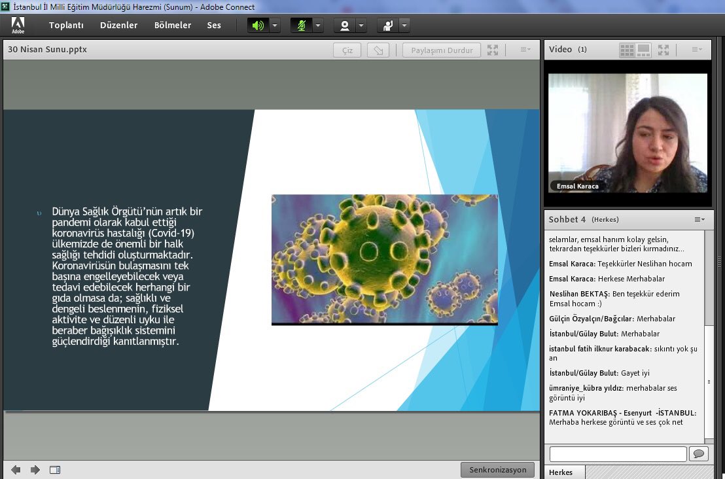725x479 pixels.
Task: Click ümraniye_kübra yıldız chat message
Action: (613, 393)
